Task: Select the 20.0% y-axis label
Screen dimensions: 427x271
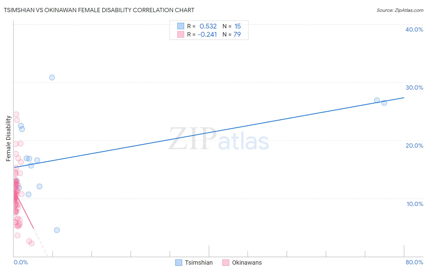Action: point(414,146)
